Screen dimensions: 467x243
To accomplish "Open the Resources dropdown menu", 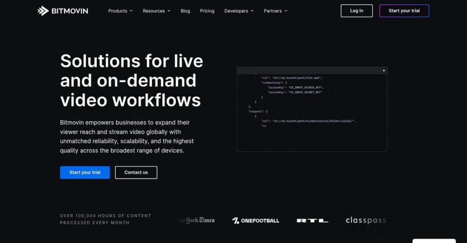I will pyautogui.click(x=156, y=11).
